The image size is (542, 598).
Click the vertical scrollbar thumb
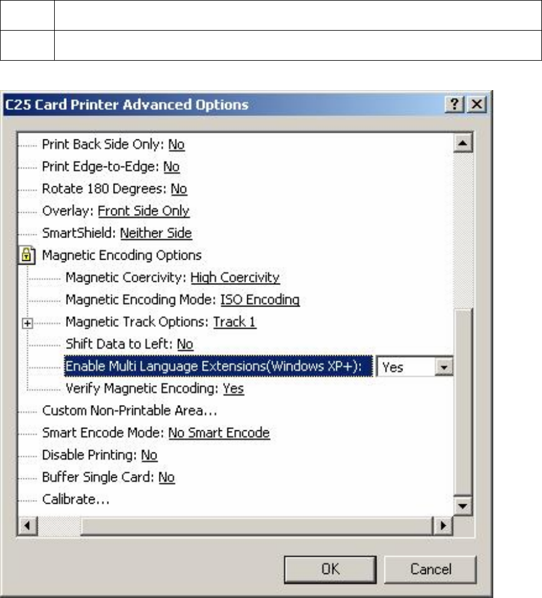[463, 402]
